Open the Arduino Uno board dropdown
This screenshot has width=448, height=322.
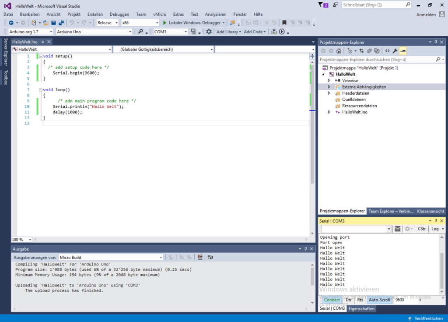click(x=130, y=32)
